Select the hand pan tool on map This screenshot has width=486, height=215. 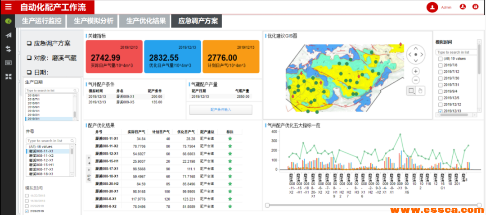point(421,91)
